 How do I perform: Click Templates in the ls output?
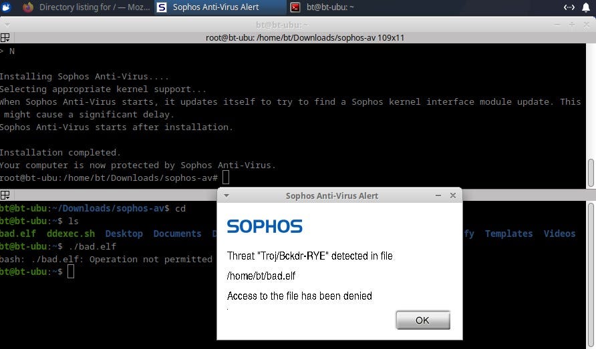coord(508,234)
